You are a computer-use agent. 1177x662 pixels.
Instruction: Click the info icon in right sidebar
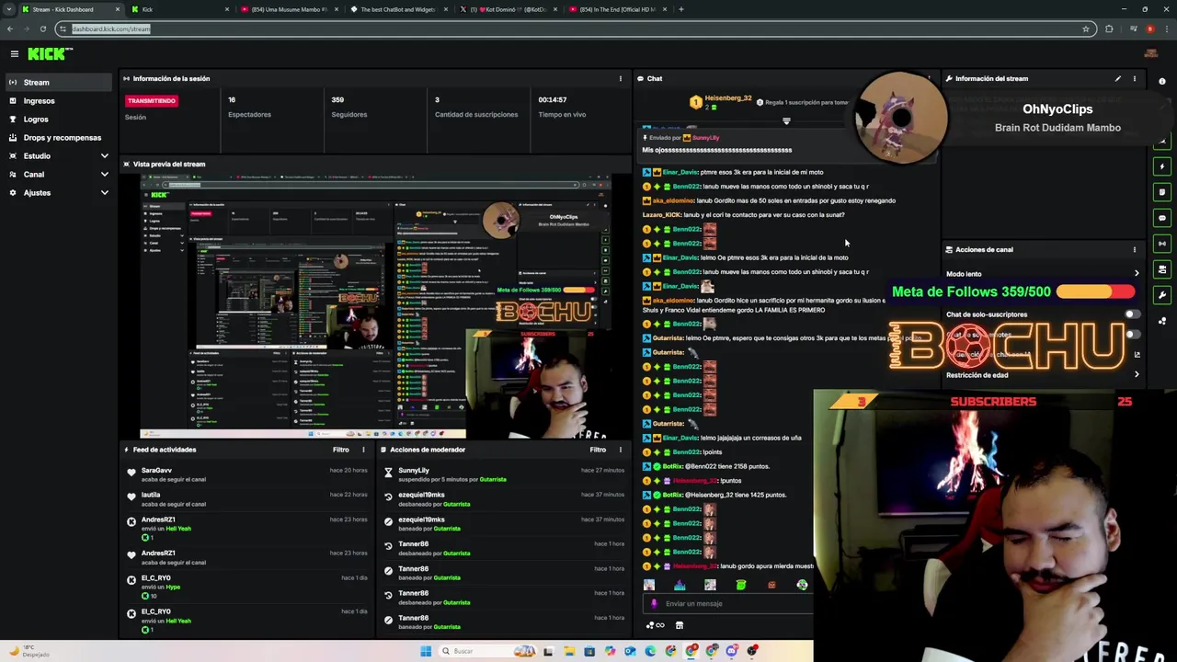click(1162, 82)
